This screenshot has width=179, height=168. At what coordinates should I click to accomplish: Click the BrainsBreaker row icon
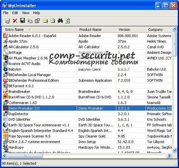(x=6, y=91)
